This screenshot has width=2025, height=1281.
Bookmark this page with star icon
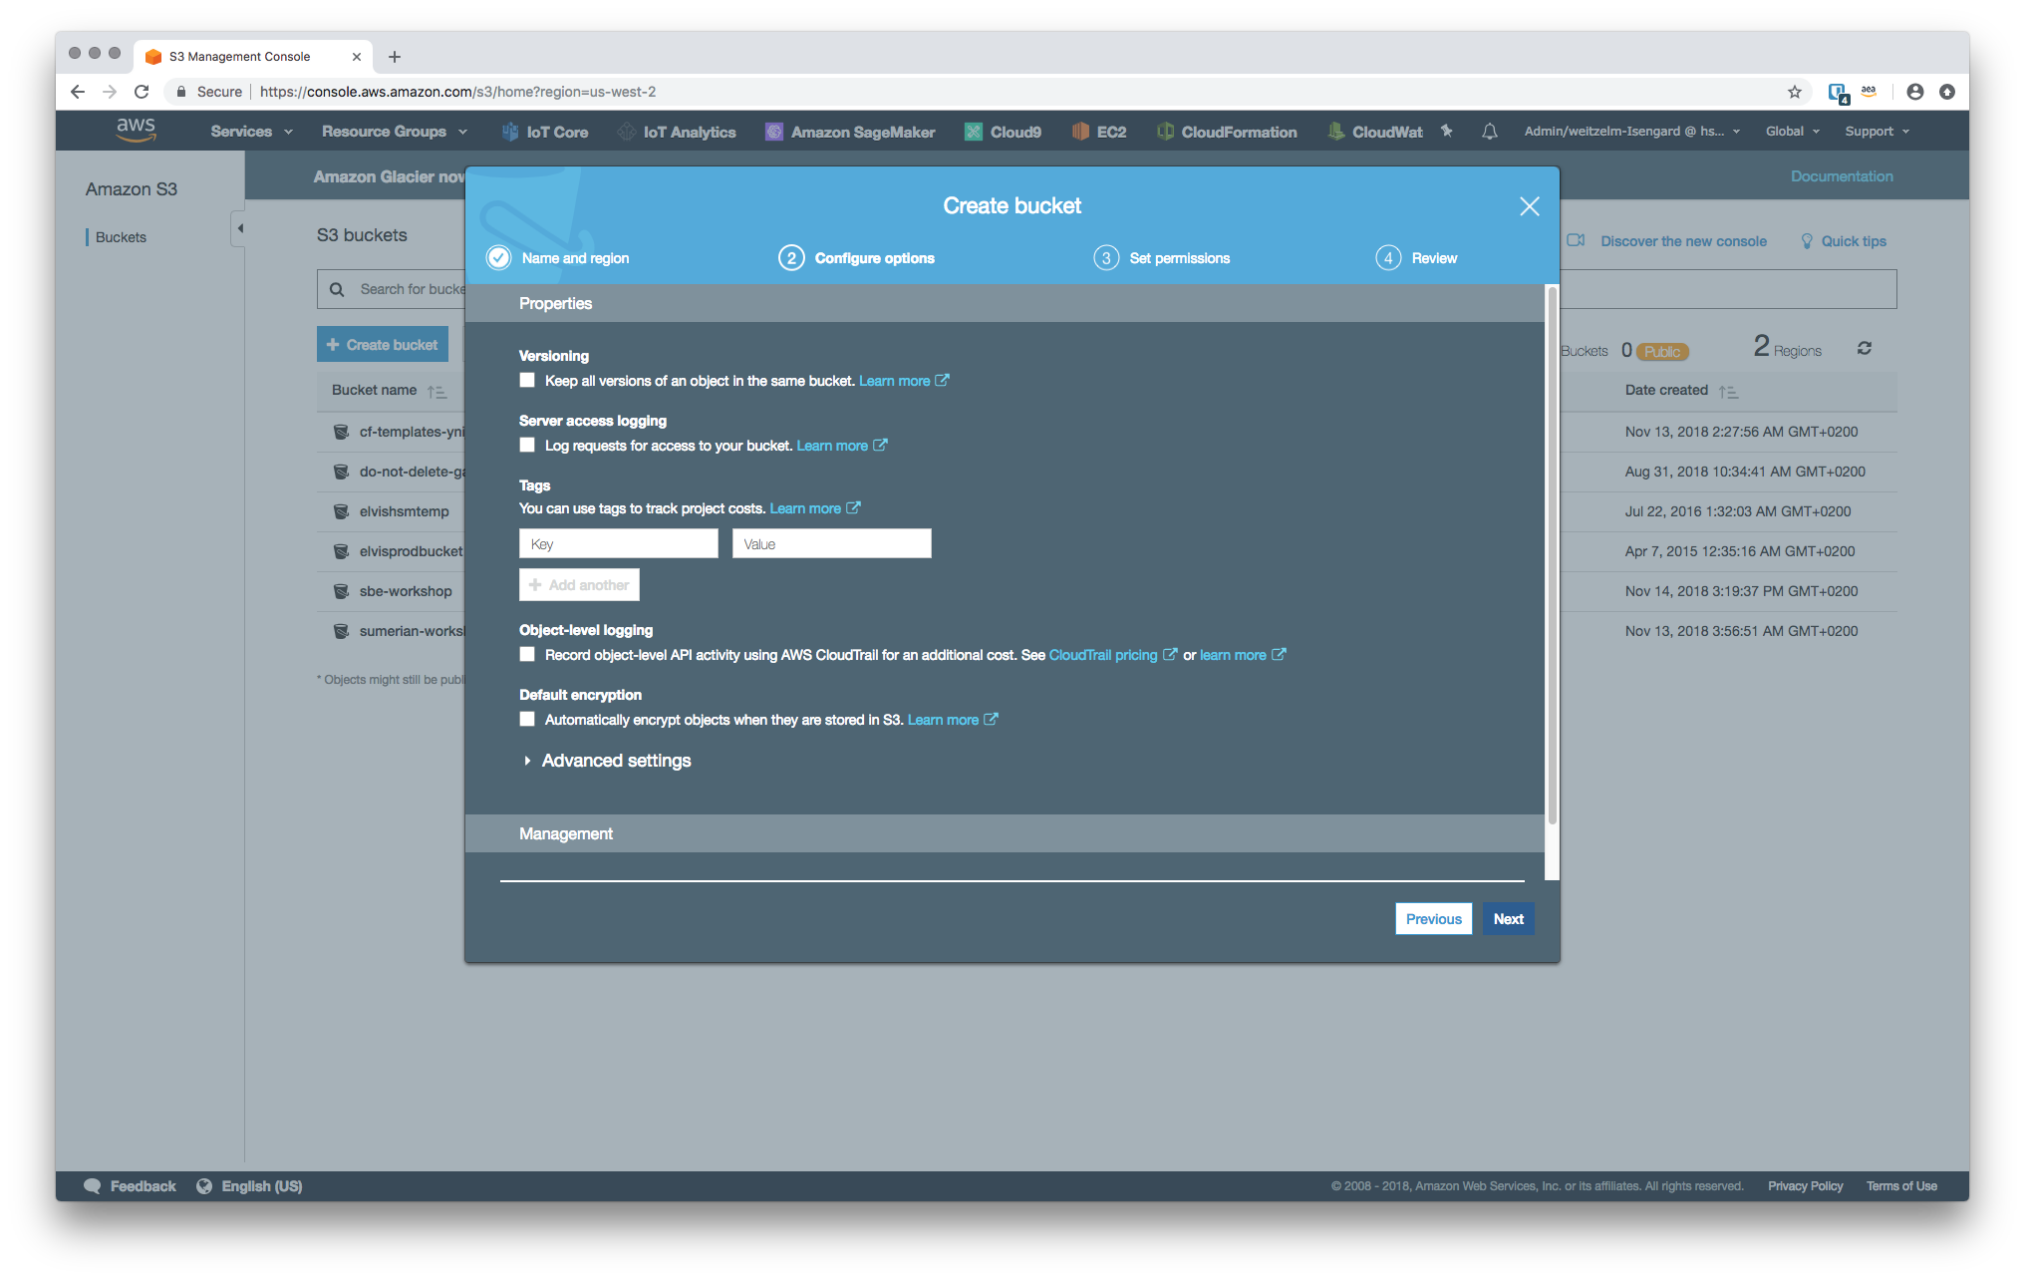tap(1795, 92)
